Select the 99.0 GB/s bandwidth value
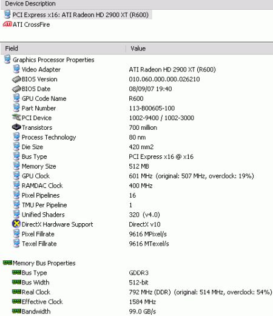 [x=143, y=312]
